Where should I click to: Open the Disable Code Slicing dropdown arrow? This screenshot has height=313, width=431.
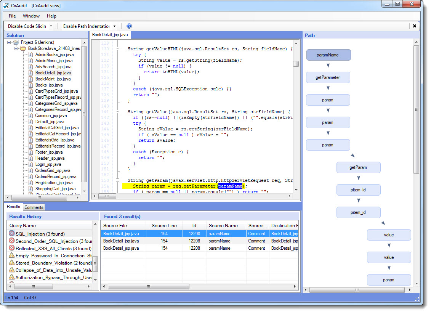[x=51, y=26]
